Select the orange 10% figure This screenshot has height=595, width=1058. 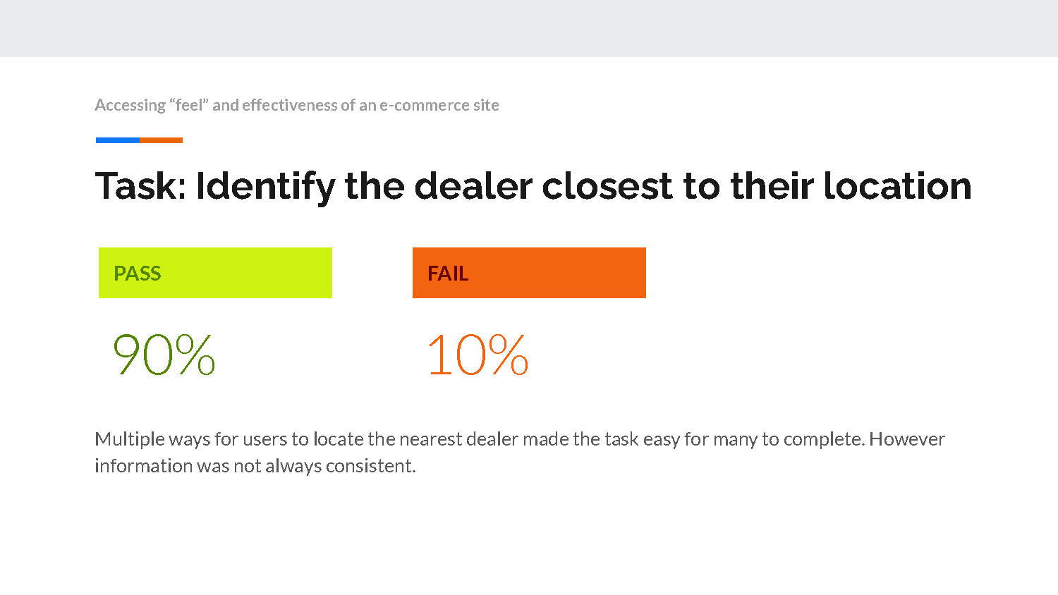pos(478,355)
